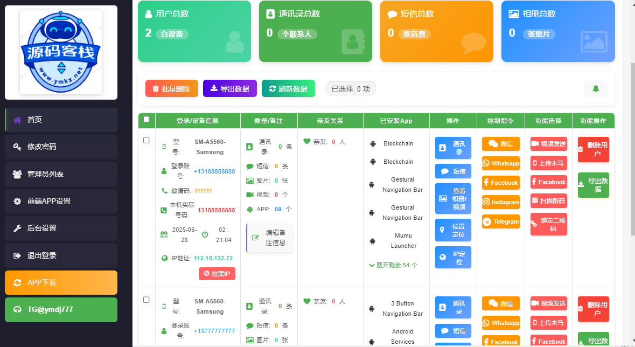Click first row 查看相册/视频 button

[453, 199]
